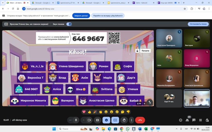Send the thinking face reaction
This screenshot has width=212, height=132.
[x=123, y=112]
